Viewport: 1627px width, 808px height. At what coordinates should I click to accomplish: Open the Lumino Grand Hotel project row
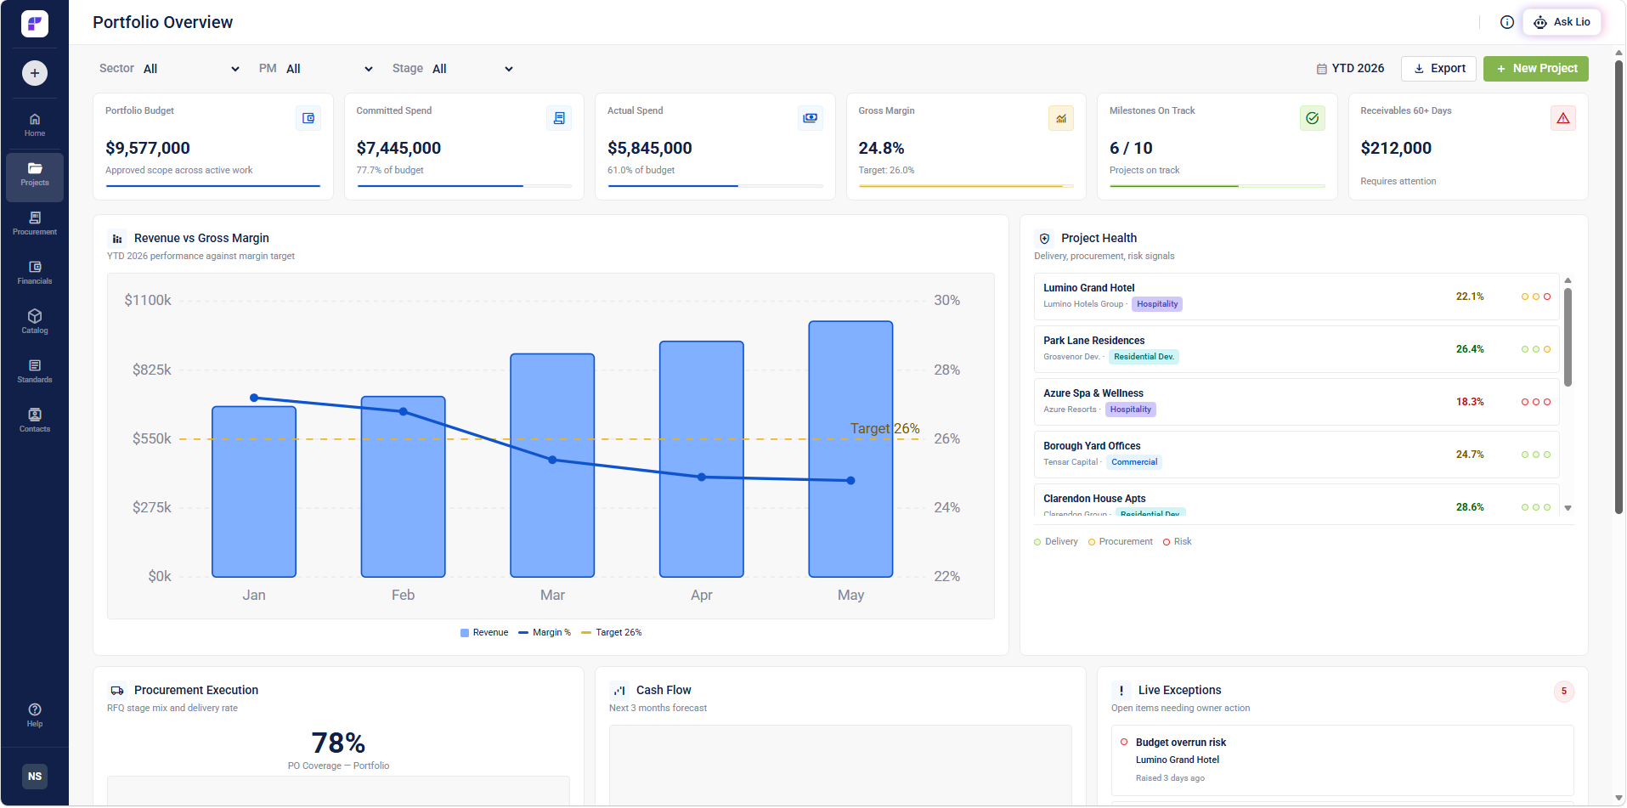pyautogui.click(x=1297, y=297)
